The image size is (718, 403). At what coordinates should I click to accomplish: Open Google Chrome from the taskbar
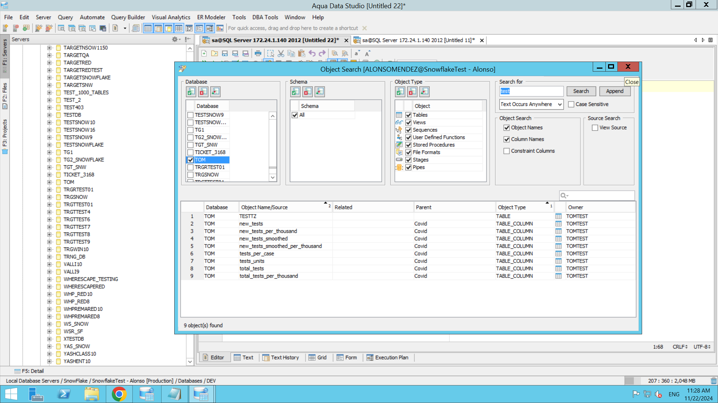tap(119, 394)
